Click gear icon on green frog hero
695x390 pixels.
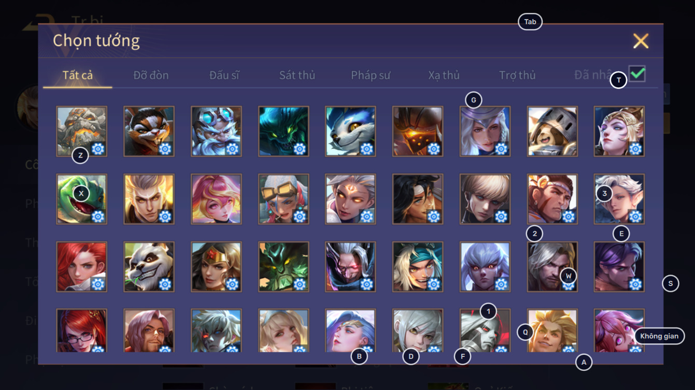(98, 216)
